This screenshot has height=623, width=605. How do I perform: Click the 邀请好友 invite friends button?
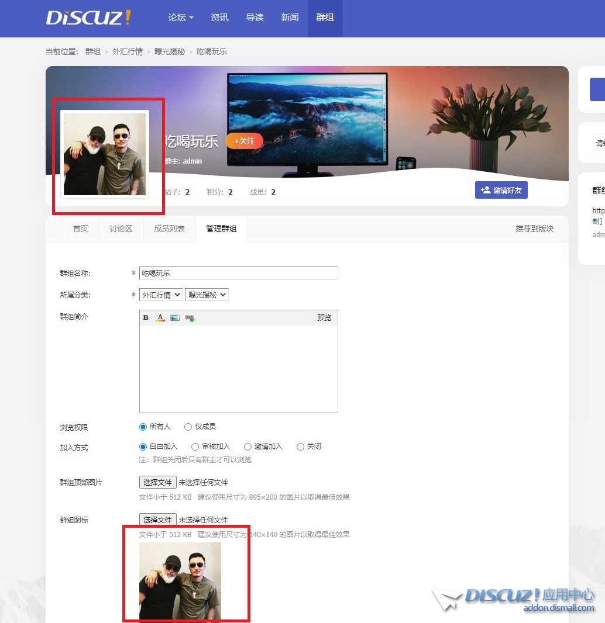501,190
